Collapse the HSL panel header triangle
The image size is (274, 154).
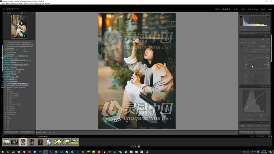pyautogui.click(x=270, y=123)
